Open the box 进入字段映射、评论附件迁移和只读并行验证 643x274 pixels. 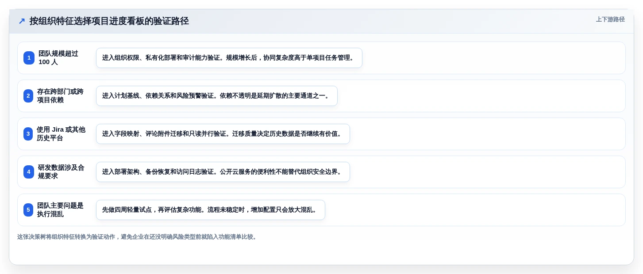[x=223, y=134]
